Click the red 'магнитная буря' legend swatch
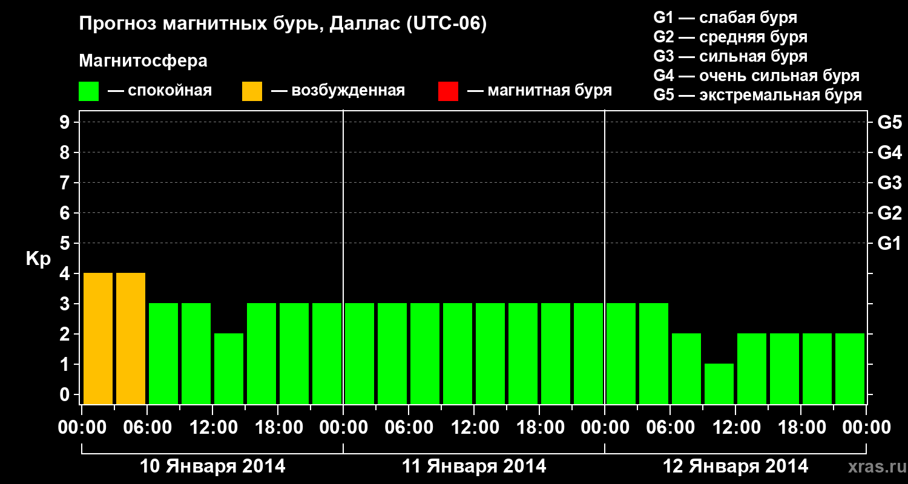 pos(448,91)
